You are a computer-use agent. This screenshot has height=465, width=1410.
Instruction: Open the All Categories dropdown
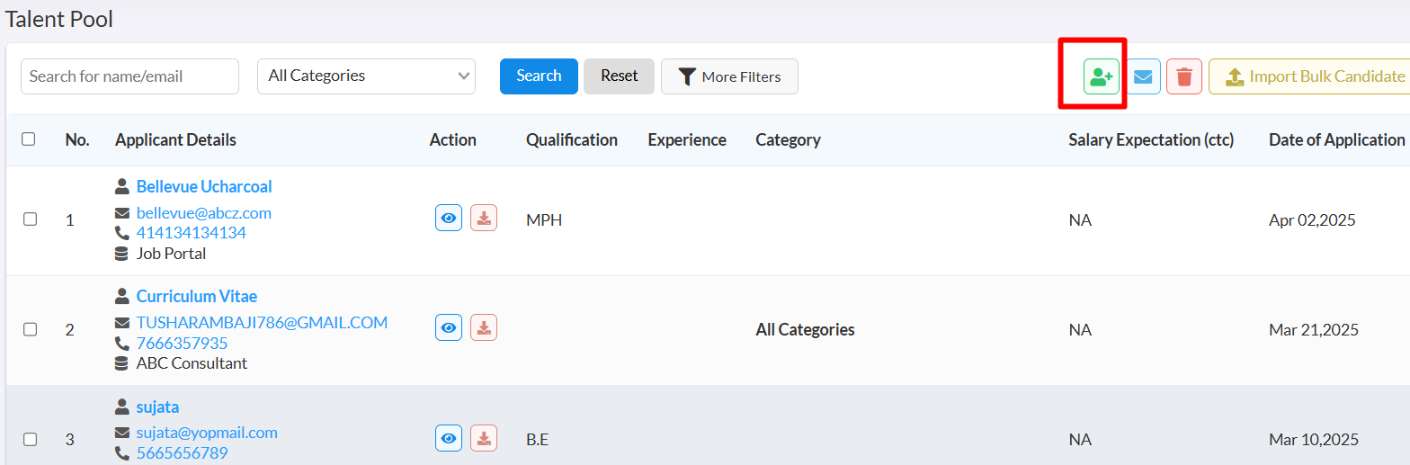click(366, 76)
